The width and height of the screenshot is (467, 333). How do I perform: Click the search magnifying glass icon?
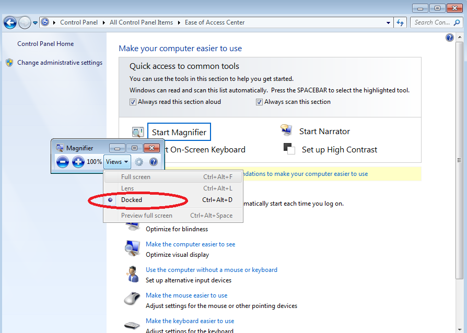coord(457,22)
